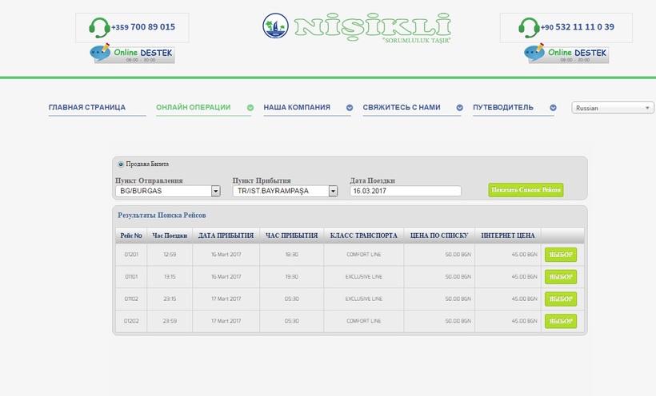Click blue chevron icon beside НАША КОМПАНИЯ
Viewport: 656px width, 396px height.
[350, 108]
